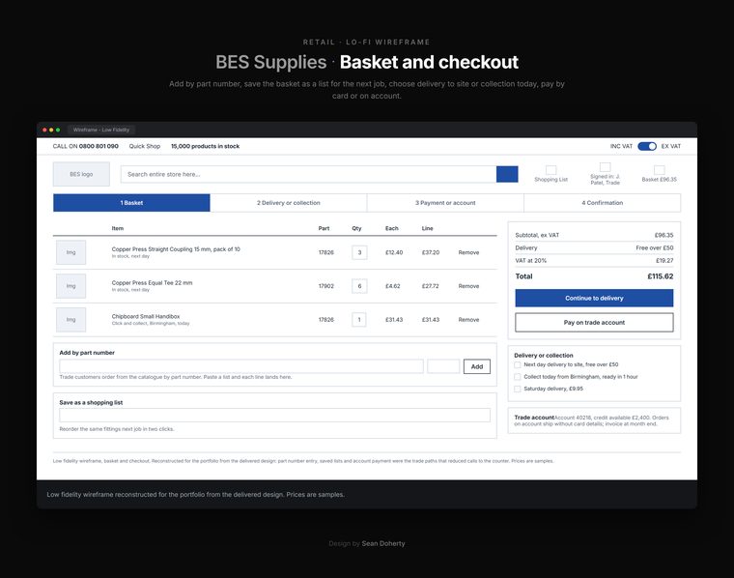Click image thumbnail of Copper Press Straight Coupling
The height and width of the screenshot is (578, 734).
coord(71,252)
